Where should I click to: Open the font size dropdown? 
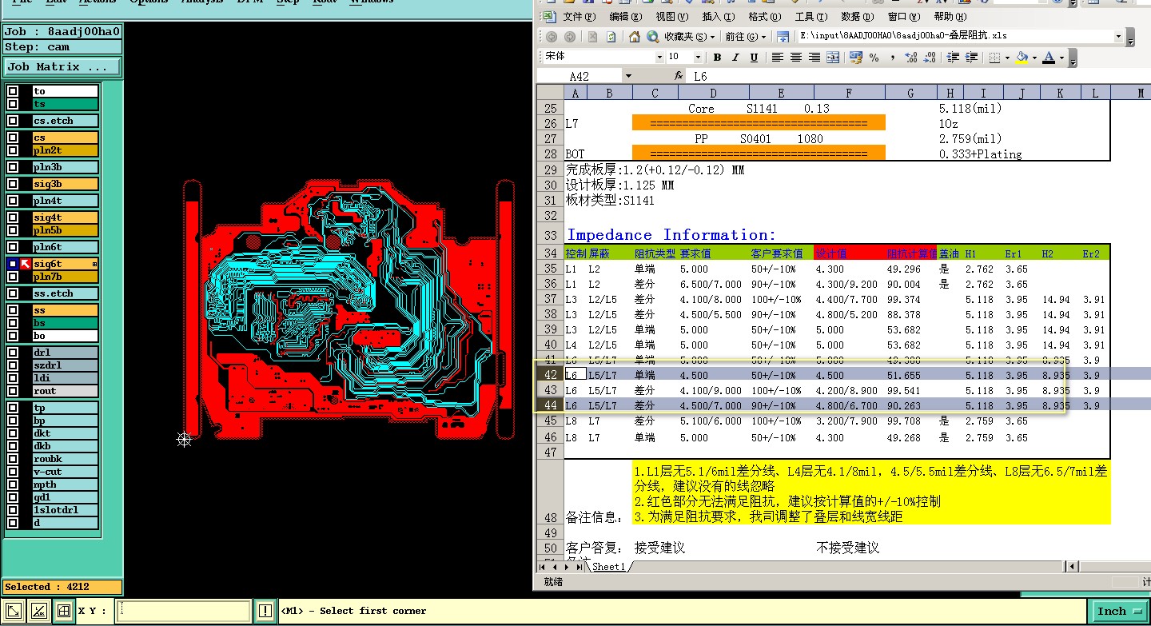[x=698, y=58]
